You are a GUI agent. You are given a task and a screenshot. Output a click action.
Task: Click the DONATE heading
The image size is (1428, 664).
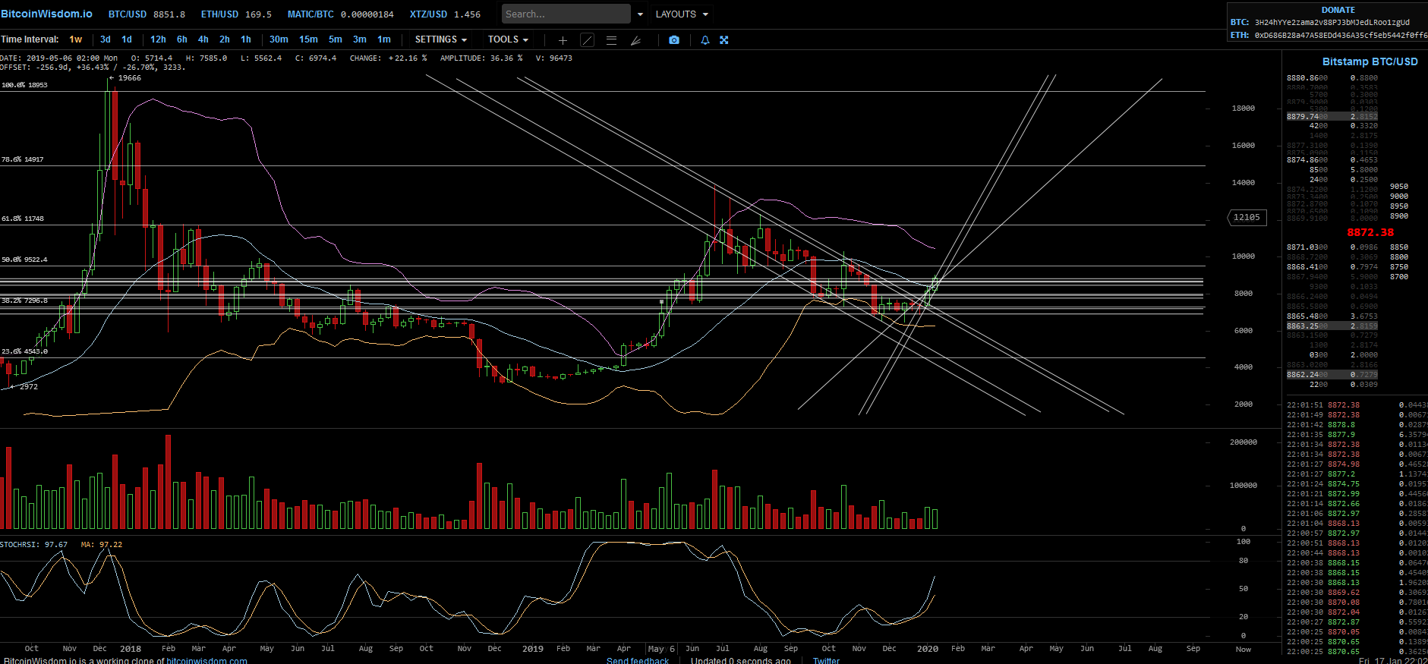point(1338,10)
